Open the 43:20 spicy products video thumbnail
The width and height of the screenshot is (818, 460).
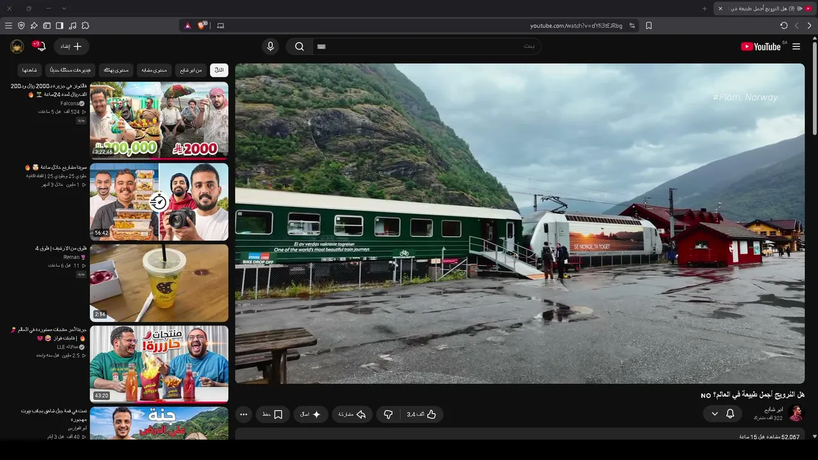[159, 364]
